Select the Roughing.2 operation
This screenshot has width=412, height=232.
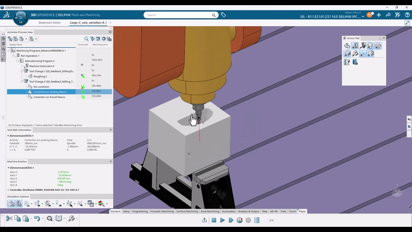(x=40, y=76)
